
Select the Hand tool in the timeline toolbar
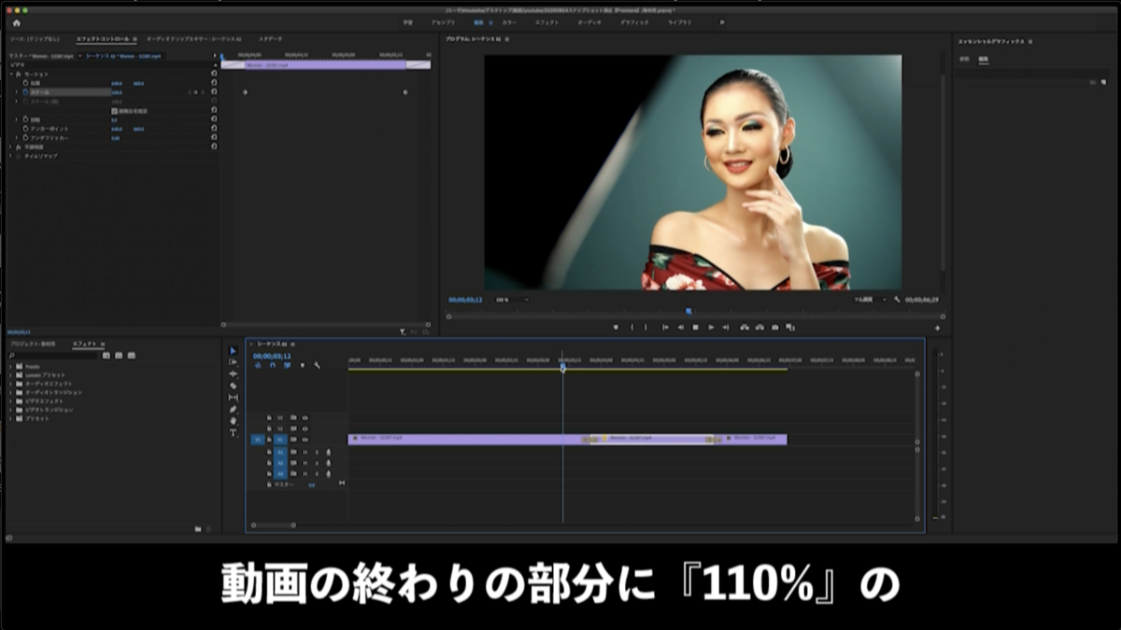[234, 421]
